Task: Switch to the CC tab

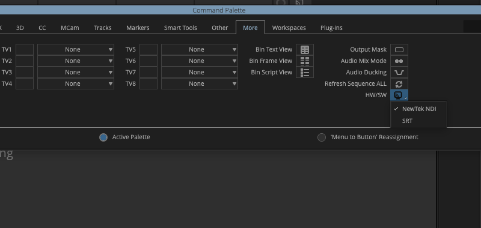Action: pos(42,28)
